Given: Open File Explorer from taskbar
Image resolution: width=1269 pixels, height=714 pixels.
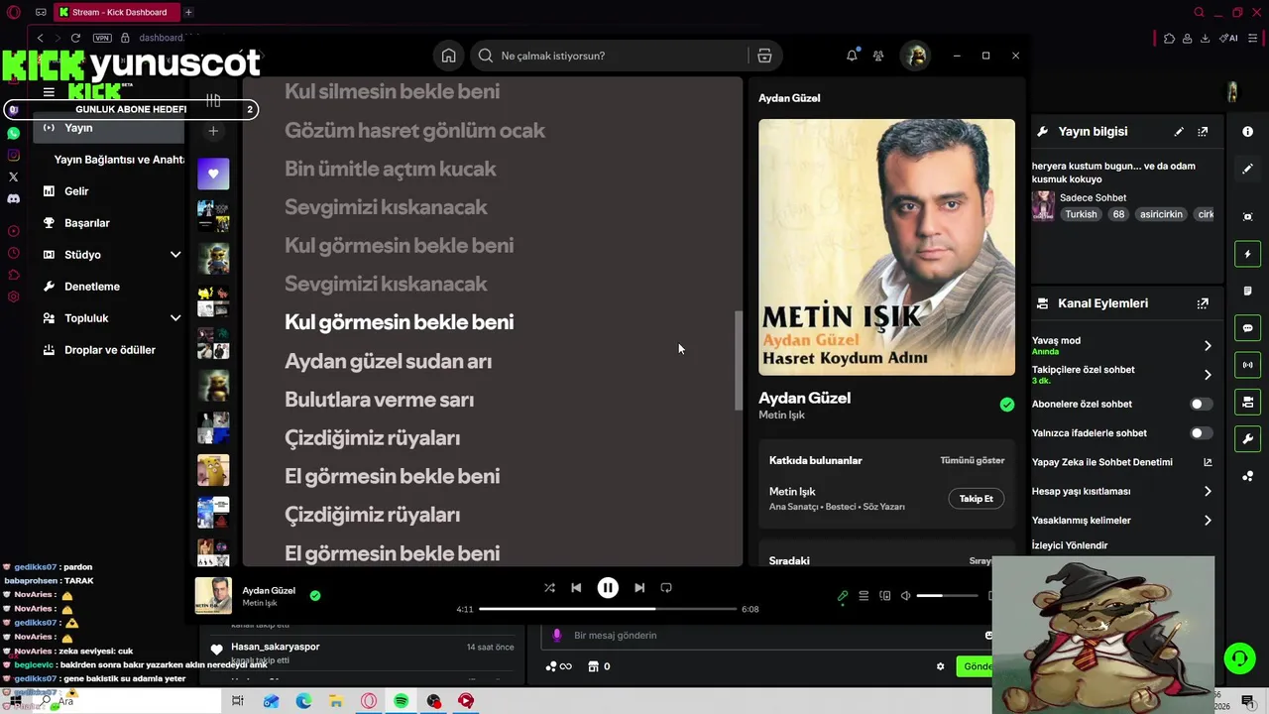Looking at the screenshot, I should click(x=336, y=701).
